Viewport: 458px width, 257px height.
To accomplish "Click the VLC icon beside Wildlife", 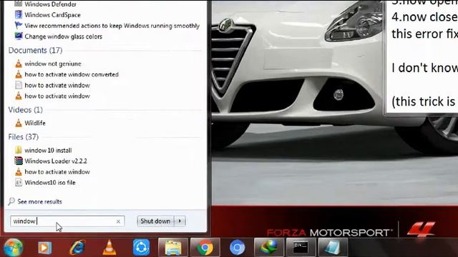I will coord(19,123).
